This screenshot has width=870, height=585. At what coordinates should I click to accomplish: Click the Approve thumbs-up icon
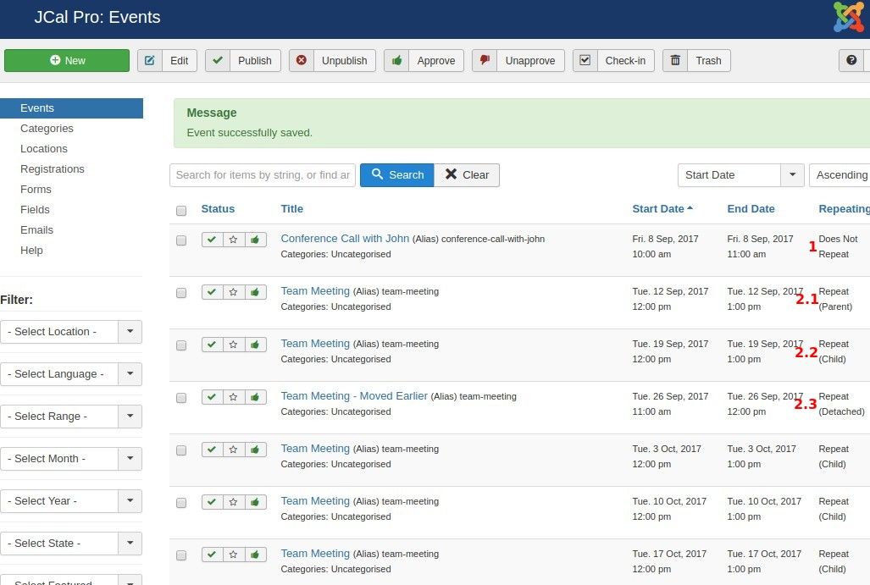click(396, 60)
